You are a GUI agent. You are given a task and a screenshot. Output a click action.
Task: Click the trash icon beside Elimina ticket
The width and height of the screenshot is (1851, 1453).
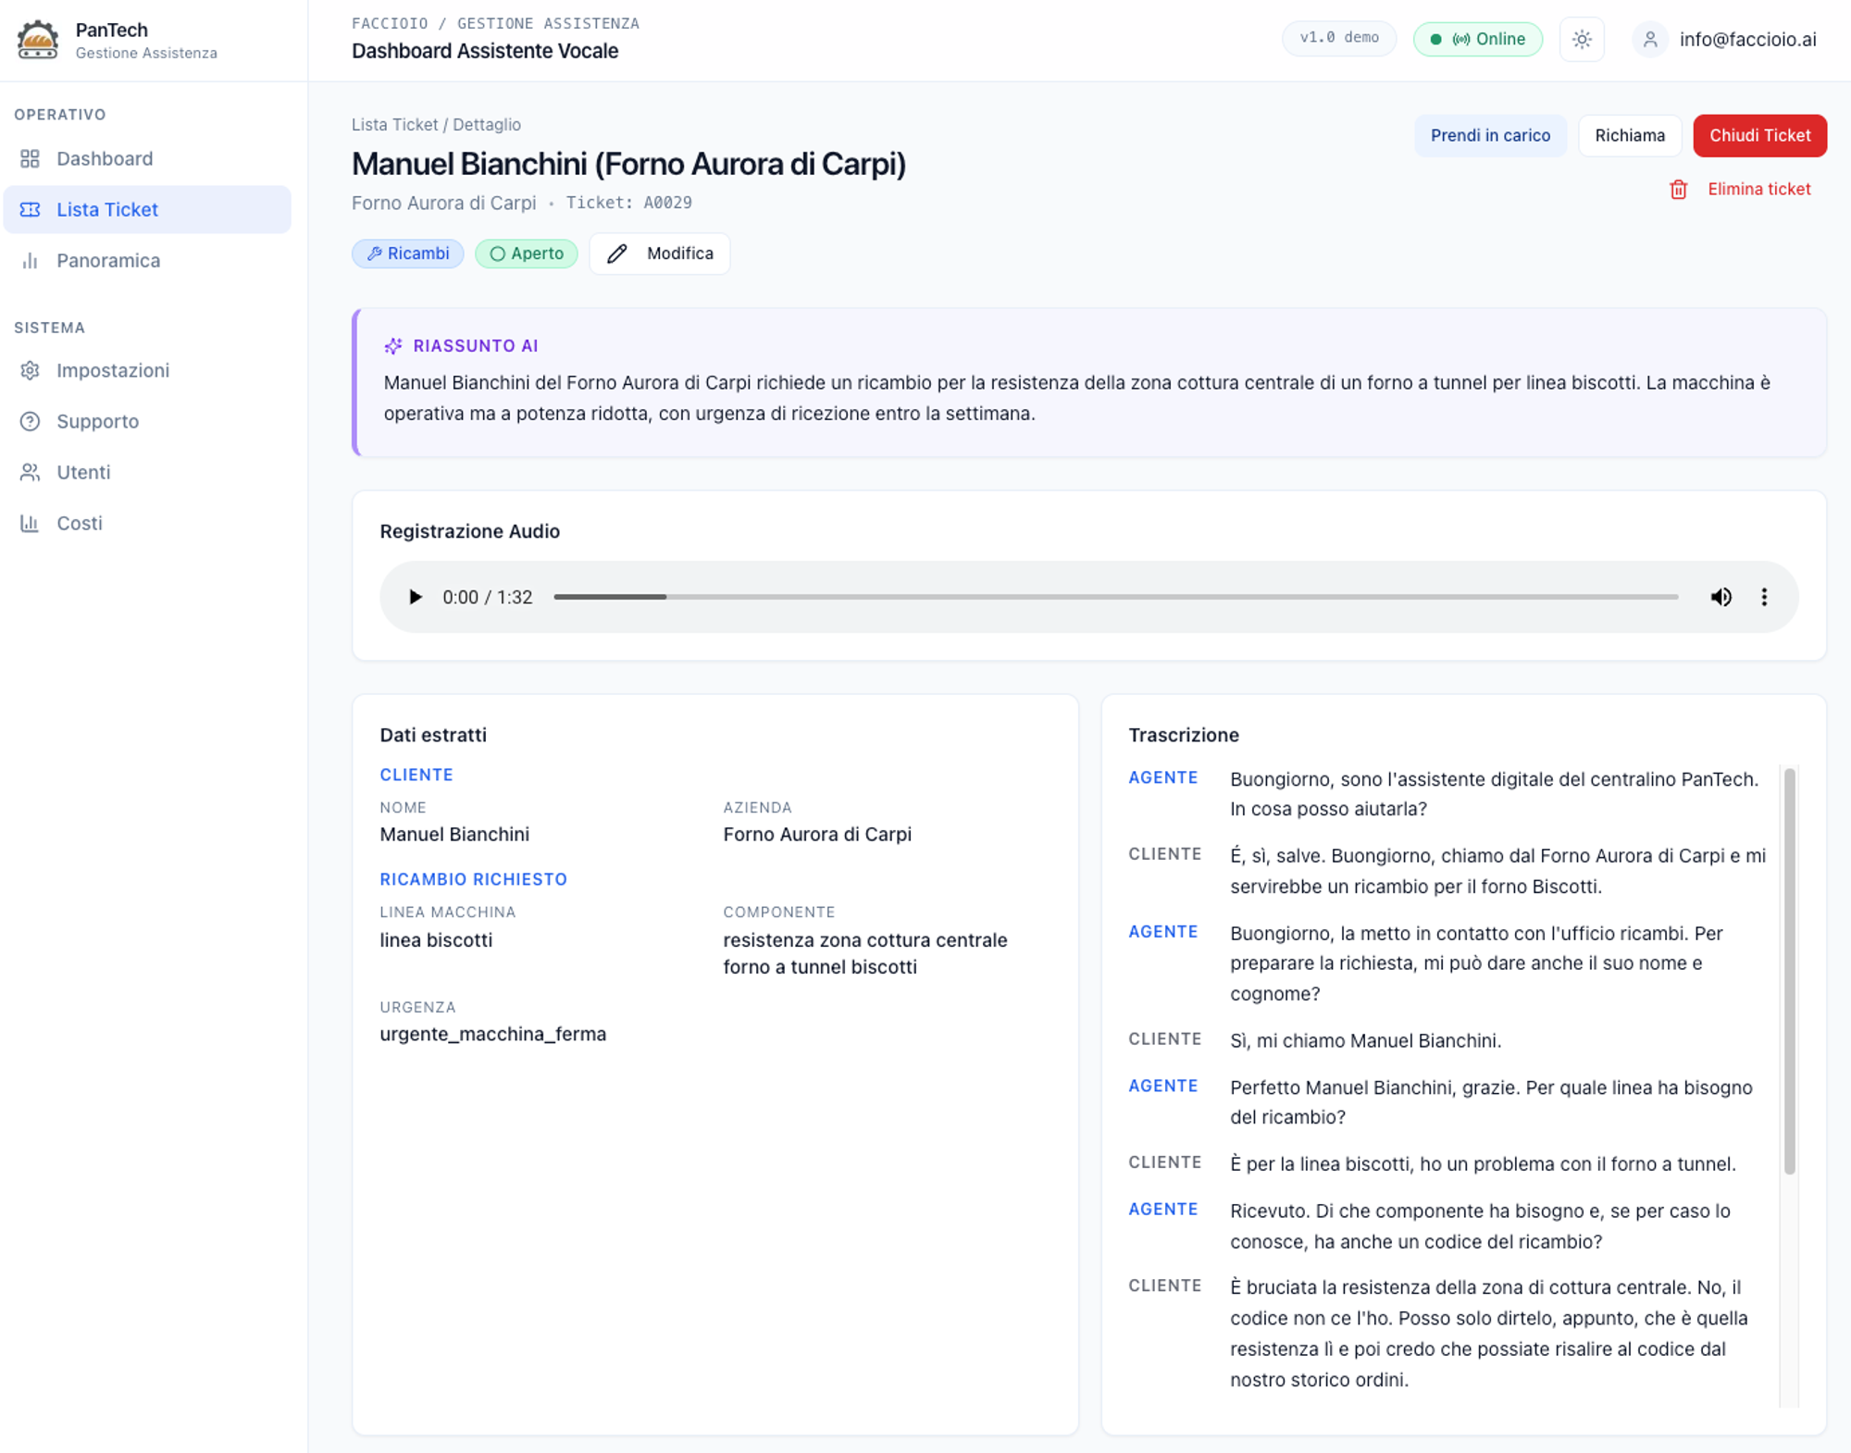click(1678, 190)
